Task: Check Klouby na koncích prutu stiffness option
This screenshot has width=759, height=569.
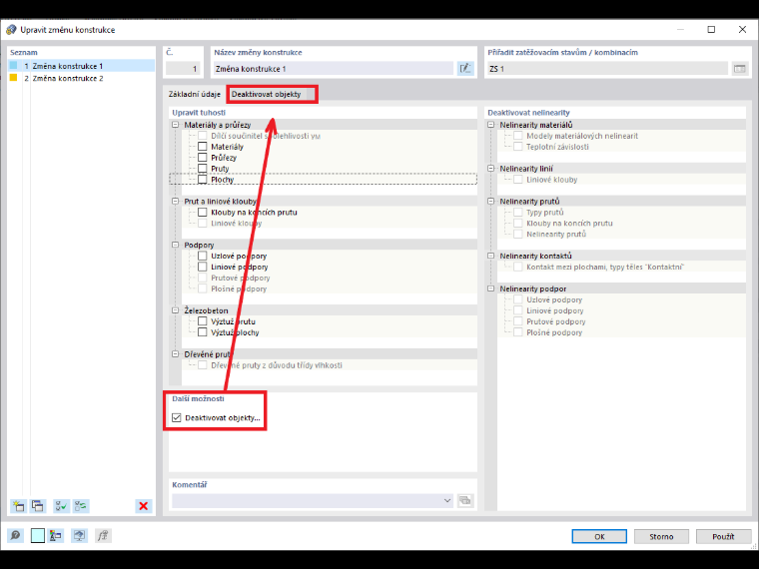Action: click(x=203, y=212)
